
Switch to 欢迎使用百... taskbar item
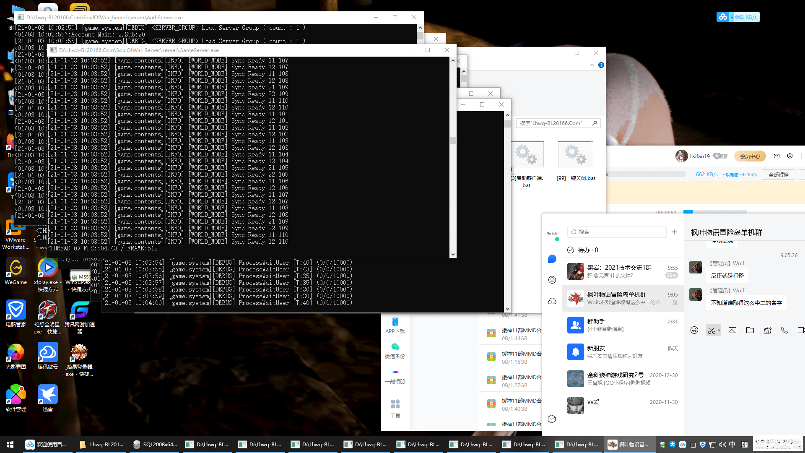47,445
